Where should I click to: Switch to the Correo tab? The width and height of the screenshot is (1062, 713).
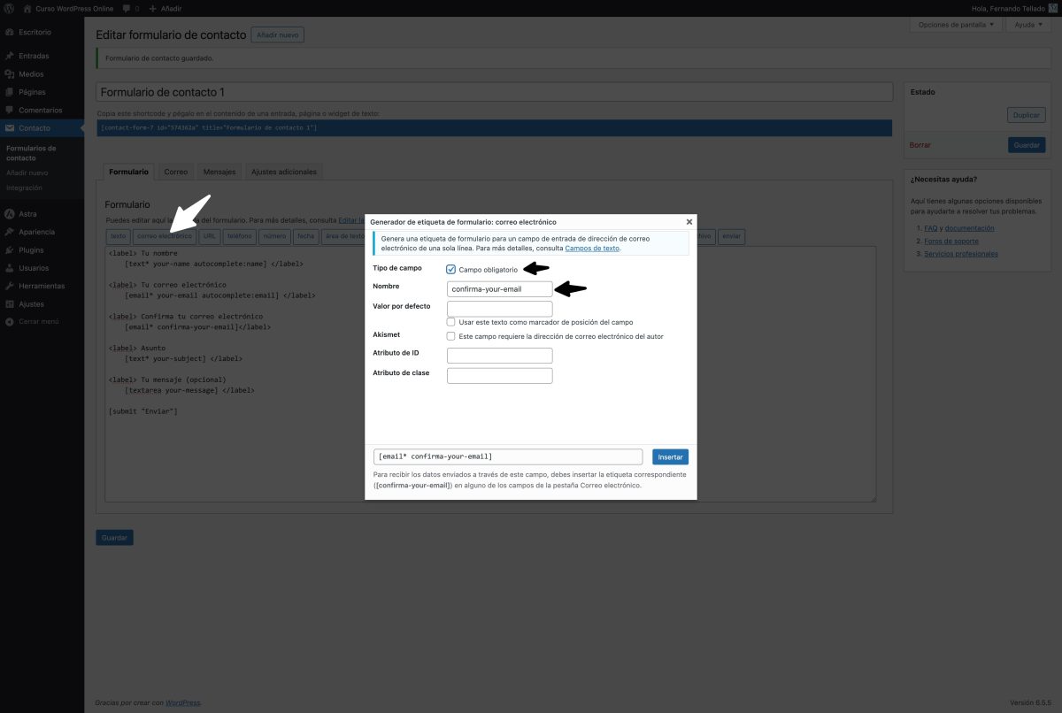[175, 172]
